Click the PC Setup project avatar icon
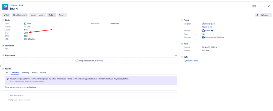This screenshot has width=273, height=111. pyautogui.click(x=5, y=7)
